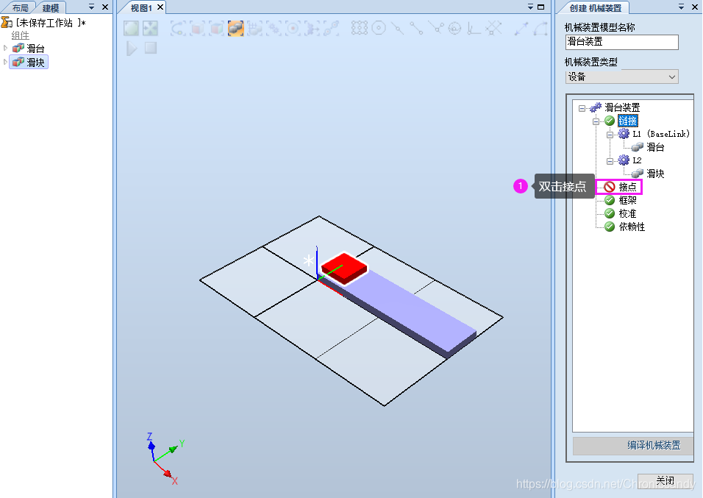Stop simulation with the Stop icon
The image size is (703, 498).
coord(151,48)
